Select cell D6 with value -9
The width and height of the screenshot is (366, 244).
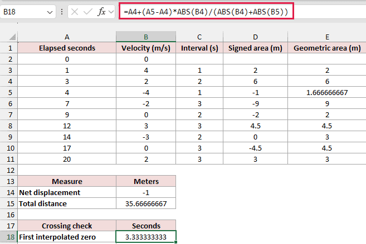tap(255, 103)
